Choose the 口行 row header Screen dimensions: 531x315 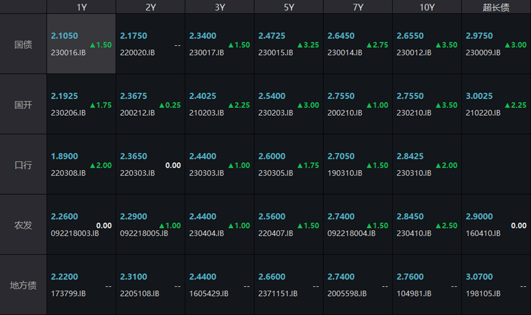tap(23, 165)
